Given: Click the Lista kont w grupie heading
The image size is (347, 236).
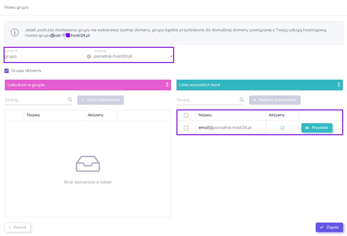Looking at the screenshot, I should pyautogui.click(x=26, y=85).
